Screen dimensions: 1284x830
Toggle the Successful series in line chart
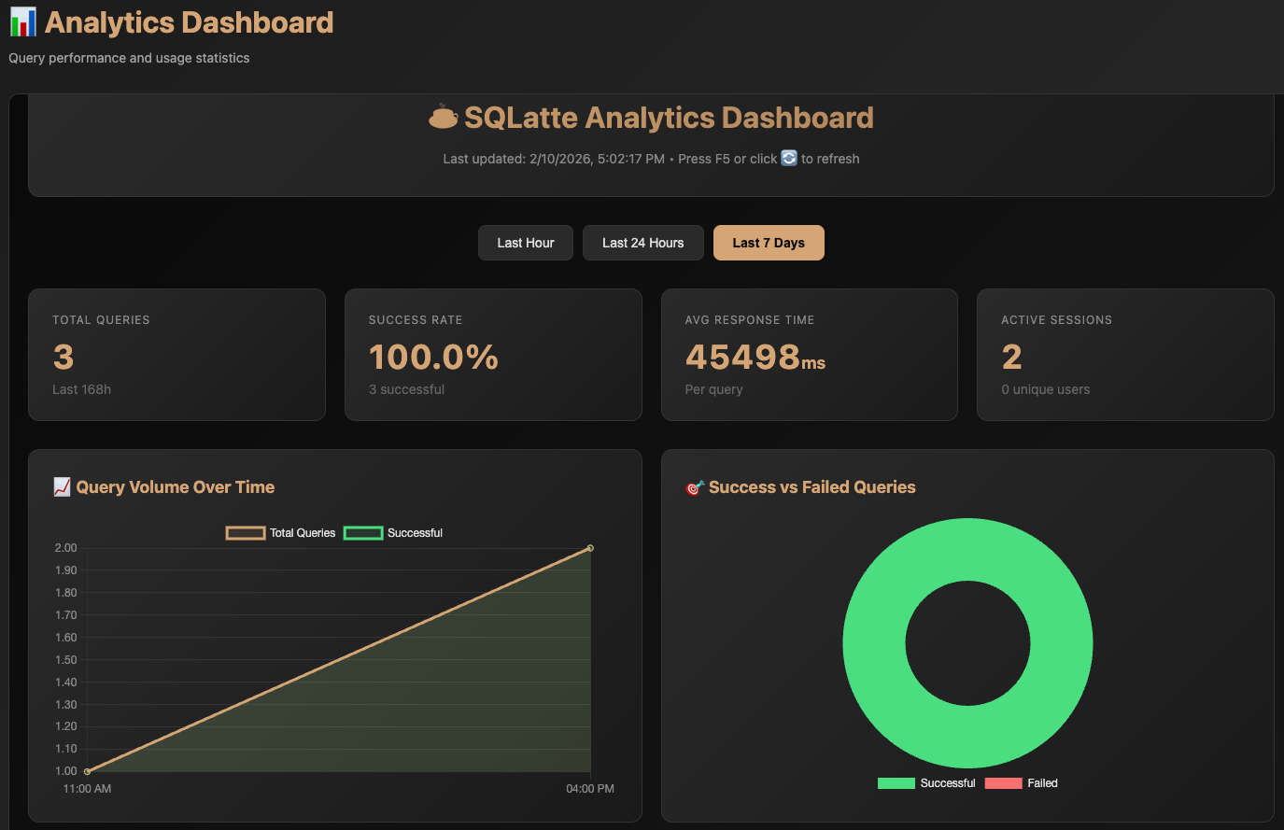[392, 532]
